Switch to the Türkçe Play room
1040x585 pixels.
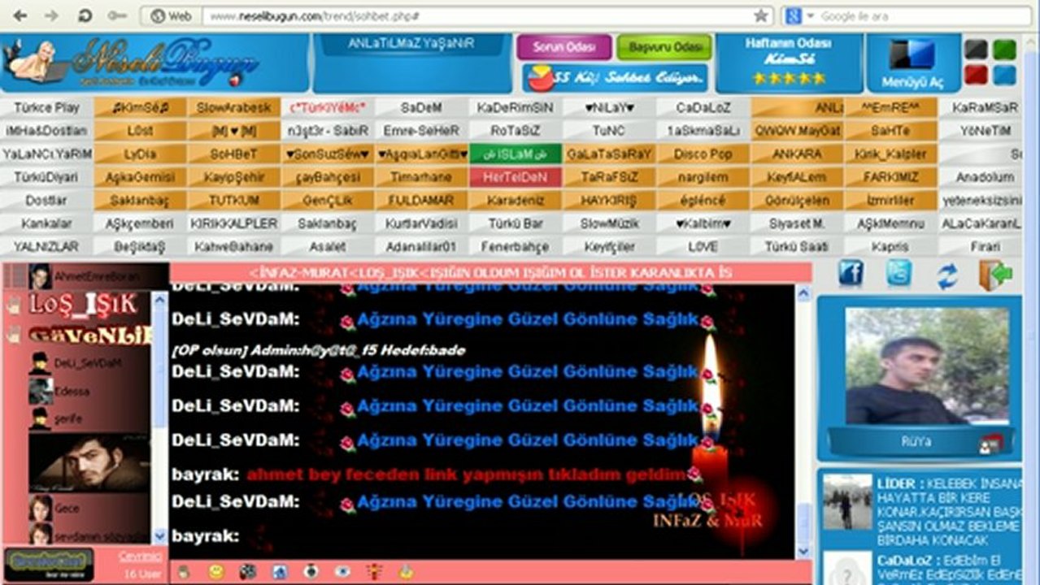pyautogui.click(x=46, y=107)
